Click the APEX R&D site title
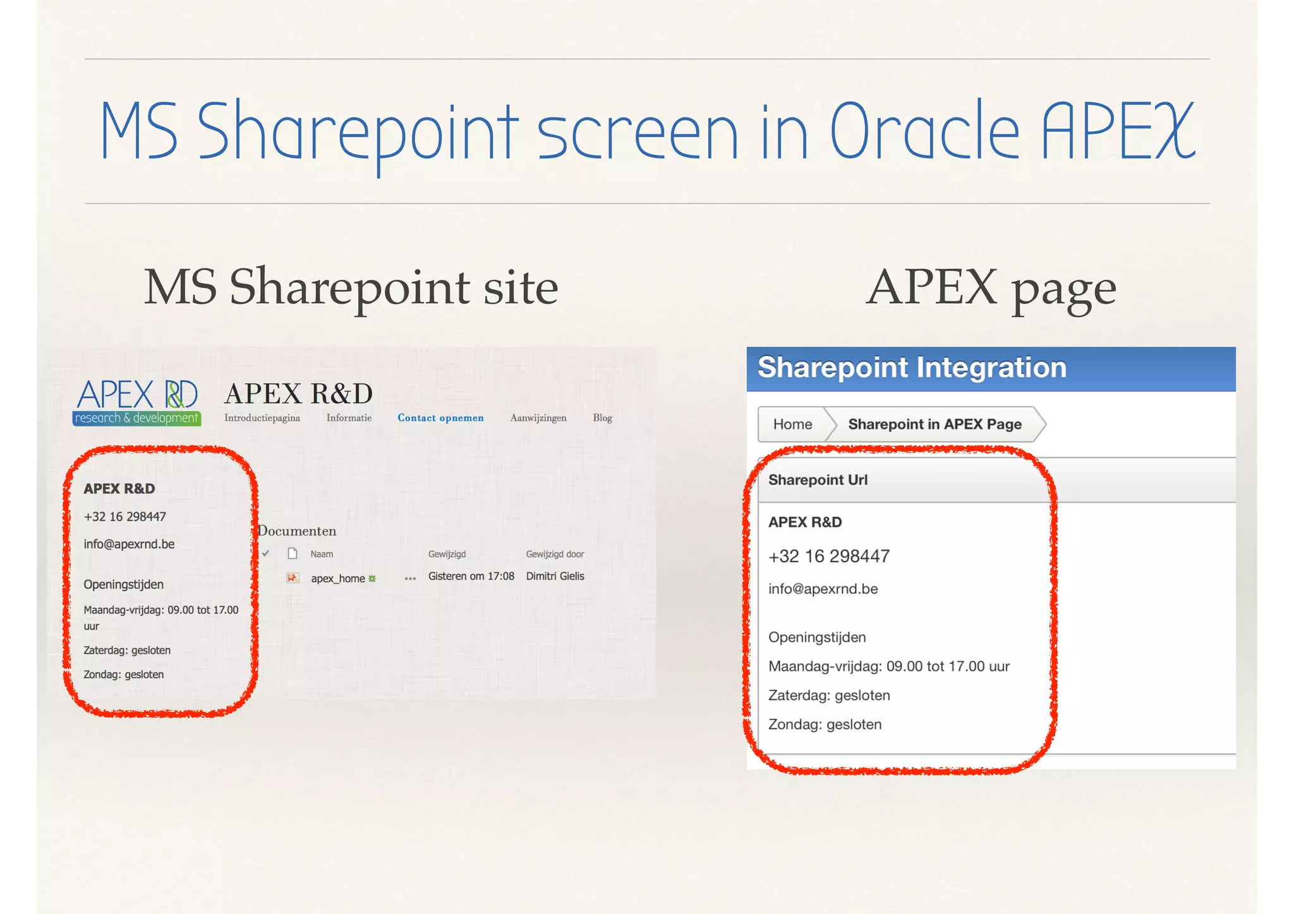This screenshot has width=1294, height=914. (298, 394)
